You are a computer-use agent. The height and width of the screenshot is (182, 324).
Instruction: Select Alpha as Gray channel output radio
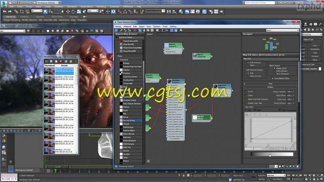tap(248, 76)
